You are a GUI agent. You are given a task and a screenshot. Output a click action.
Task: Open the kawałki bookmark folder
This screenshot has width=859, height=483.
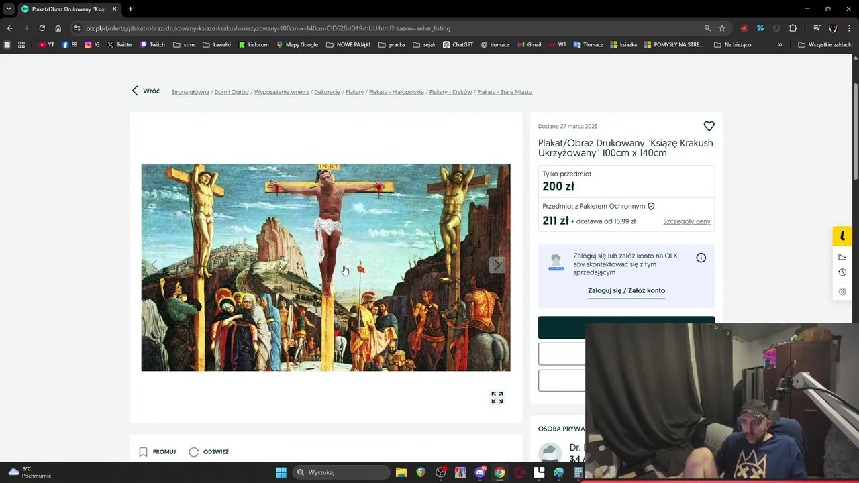[217, 45]
